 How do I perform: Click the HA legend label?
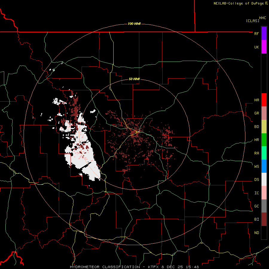(256, 100)
